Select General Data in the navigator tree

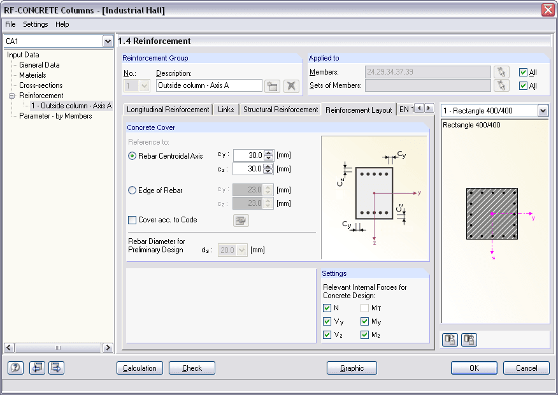click(39, 65)
